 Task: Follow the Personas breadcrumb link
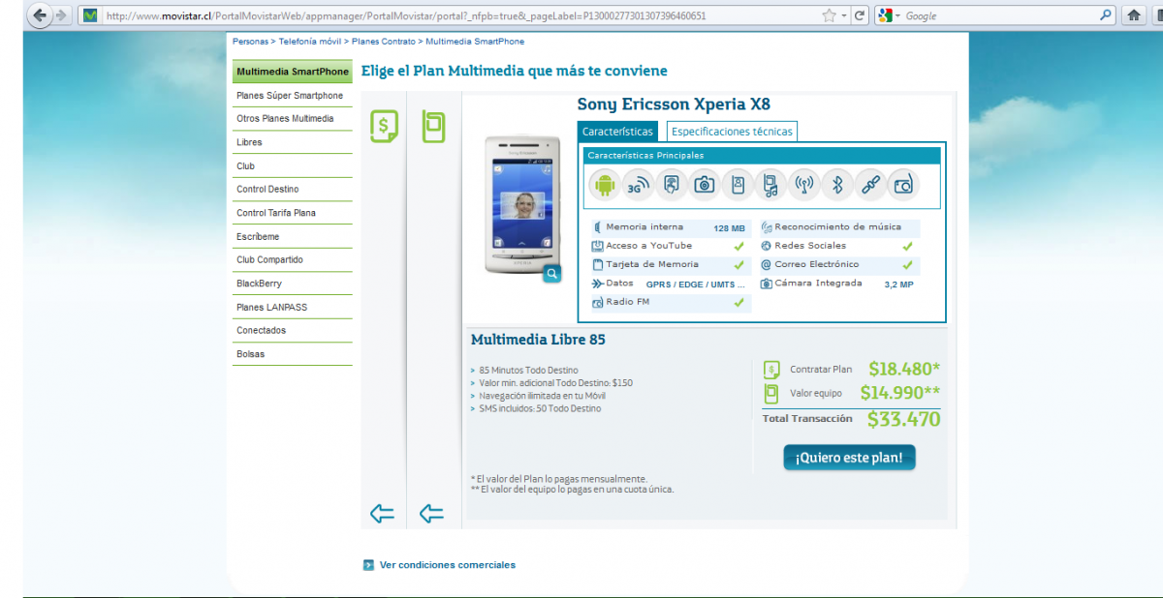(250, 42)
